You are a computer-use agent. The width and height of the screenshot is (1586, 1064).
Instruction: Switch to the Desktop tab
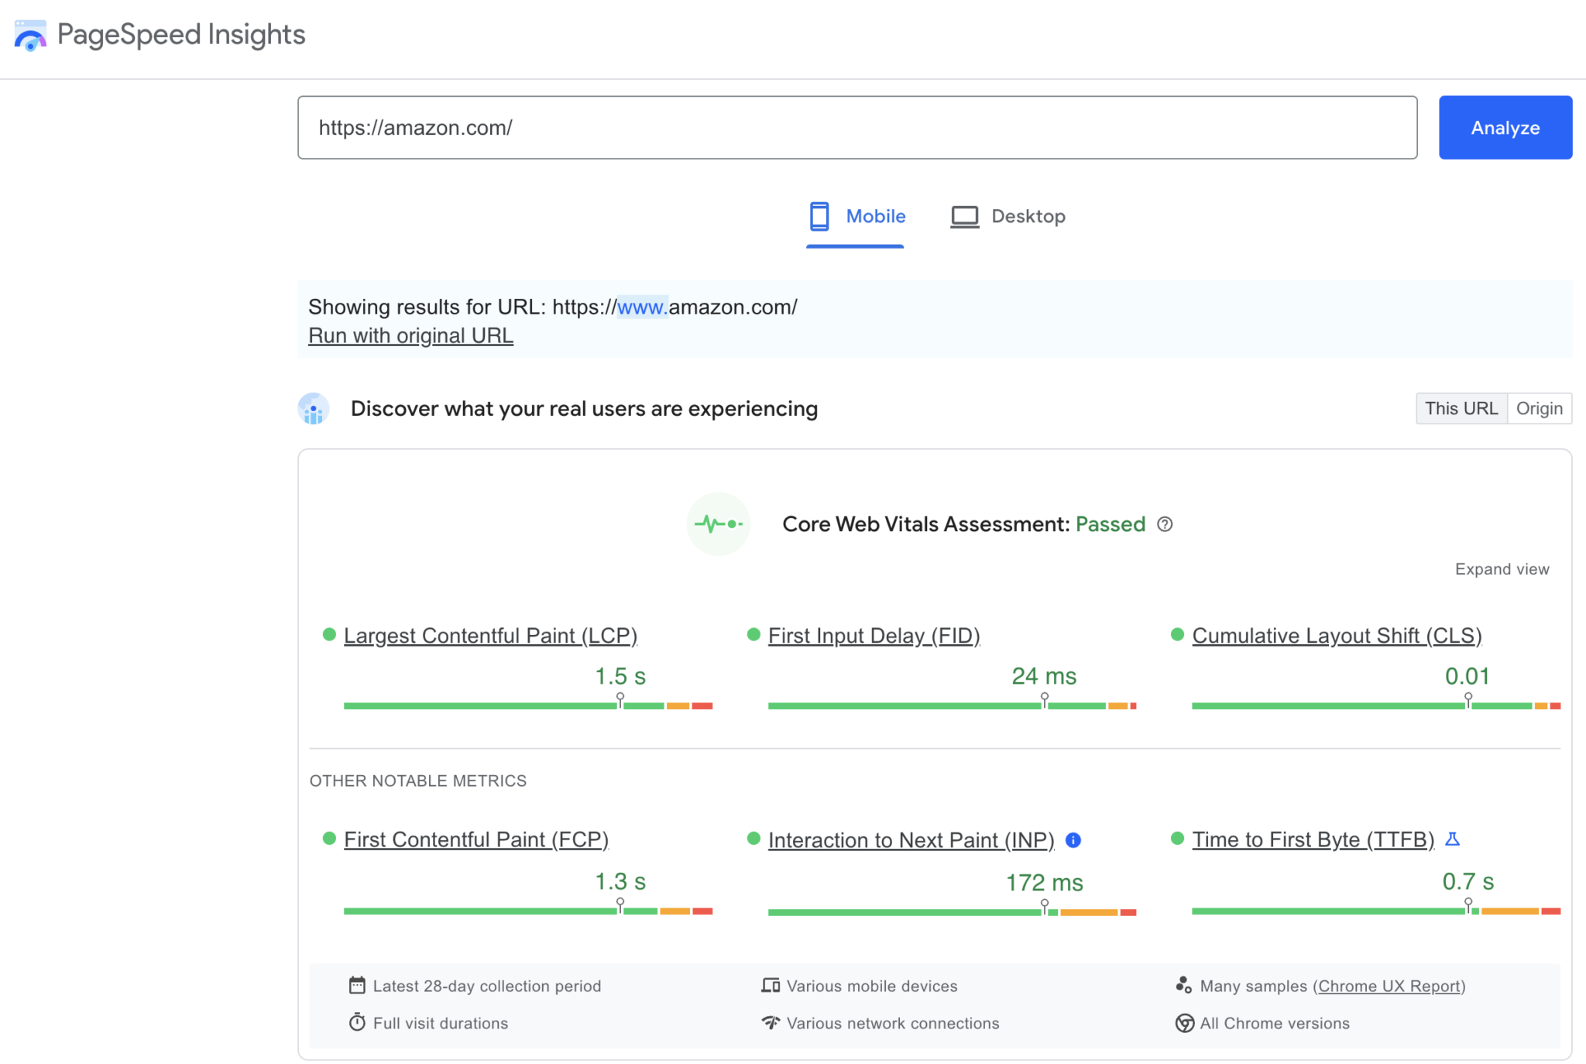(1008, 217)
